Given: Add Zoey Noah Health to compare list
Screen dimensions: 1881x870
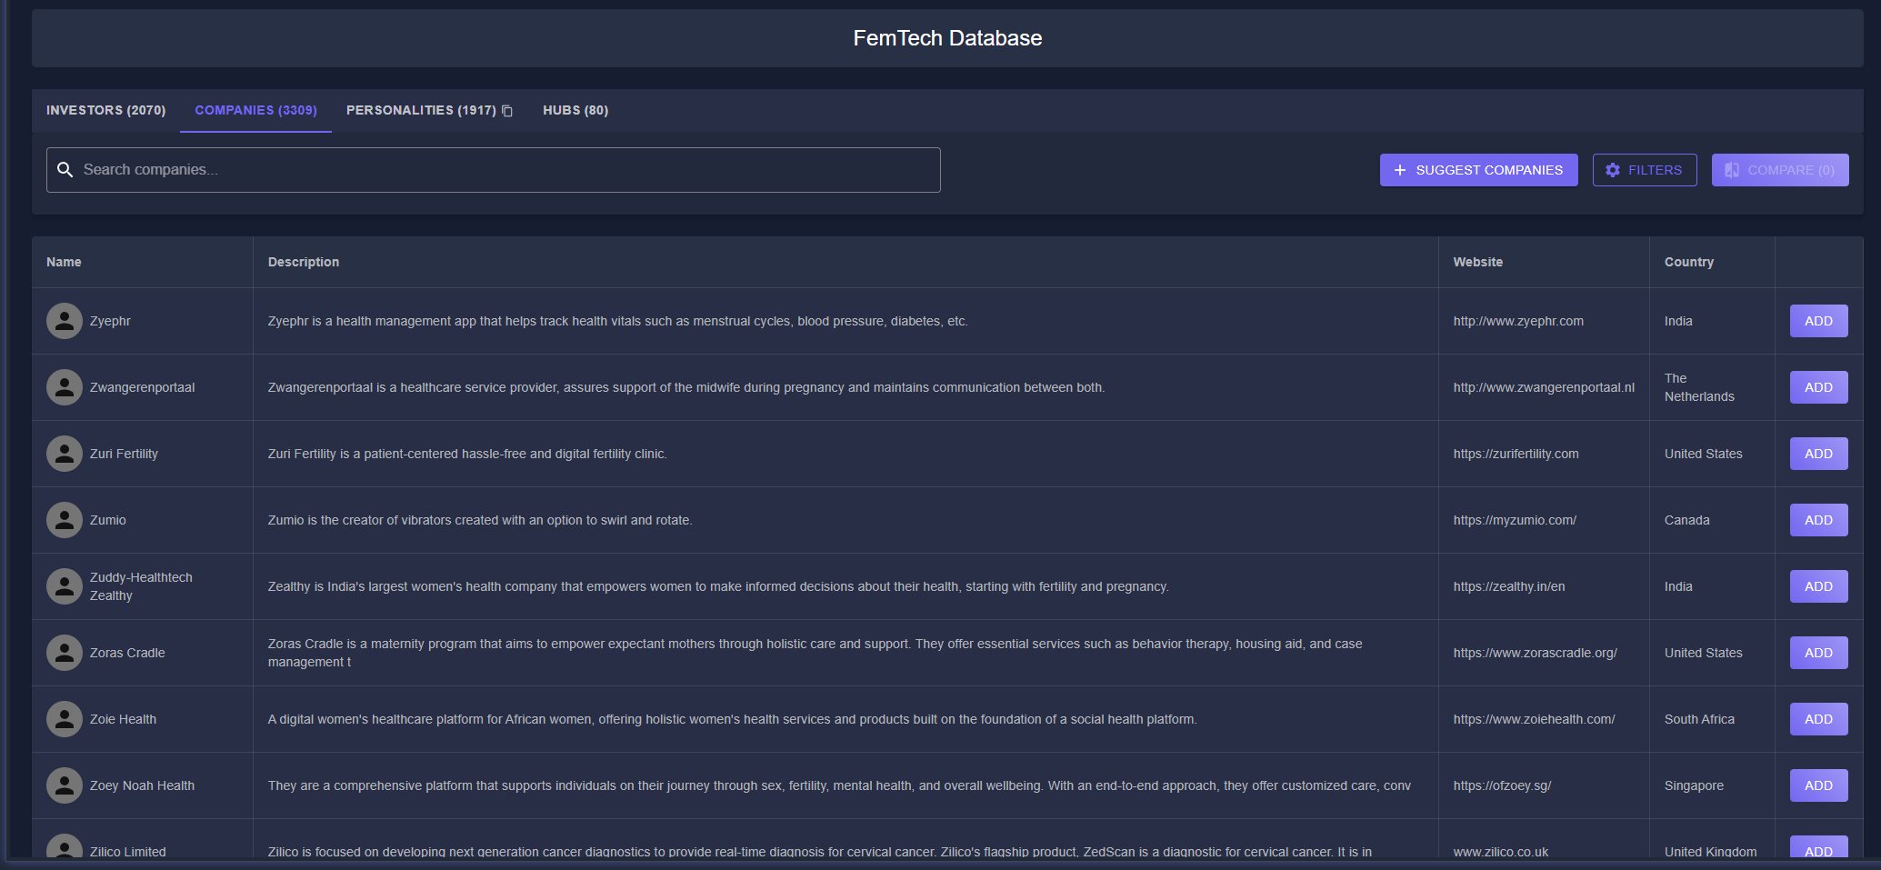Looking at the screenshot, I should point(1818,785).
